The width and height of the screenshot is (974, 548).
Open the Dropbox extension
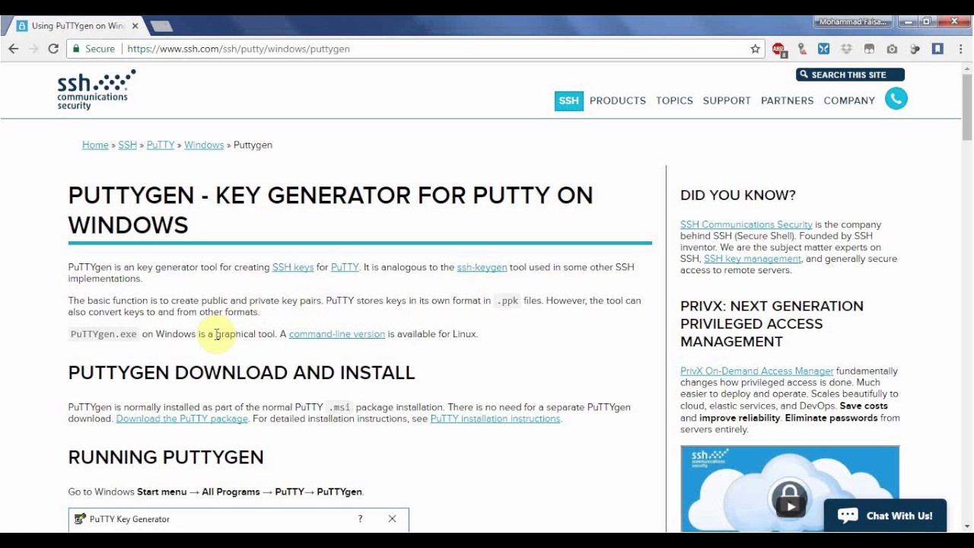pos(846,49)
